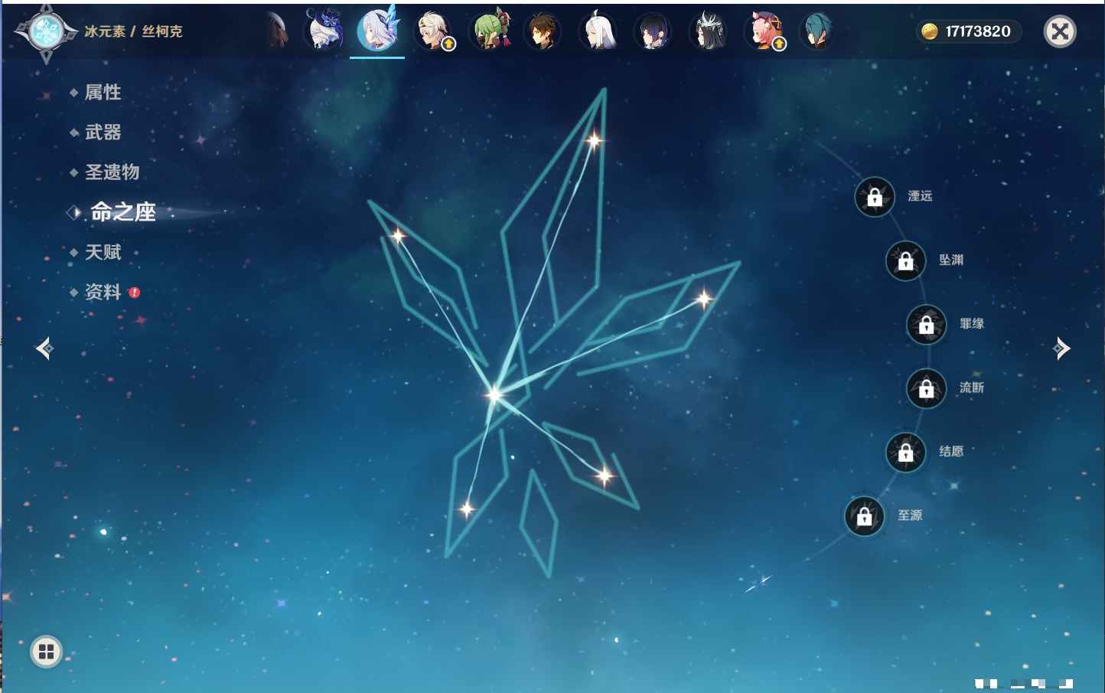Screen dimensions: 1105x693
Task: Go to next character with right arrow
Action: [x=1061, y=348]
